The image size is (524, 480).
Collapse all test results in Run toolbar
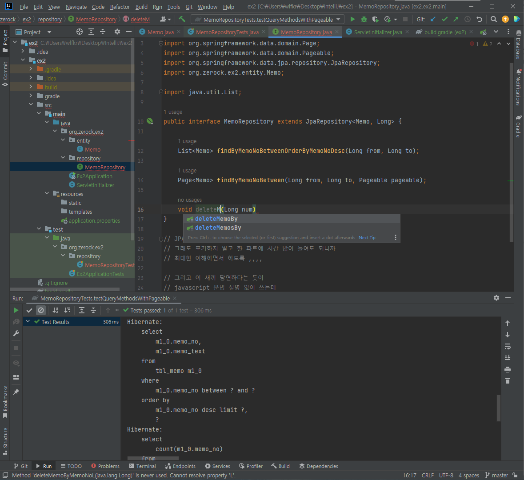click(x=93, y=310)
